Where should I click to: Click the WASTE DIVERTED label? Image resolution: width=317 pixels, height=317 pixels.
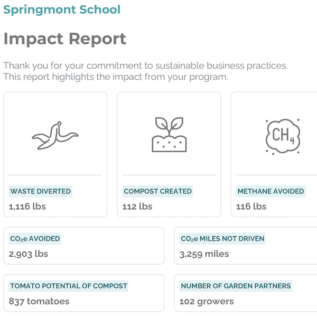(41, 191)
